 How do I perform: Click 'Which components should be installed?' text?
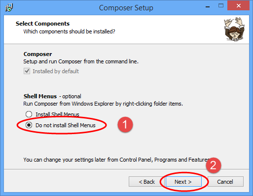(x=69, y=31)
